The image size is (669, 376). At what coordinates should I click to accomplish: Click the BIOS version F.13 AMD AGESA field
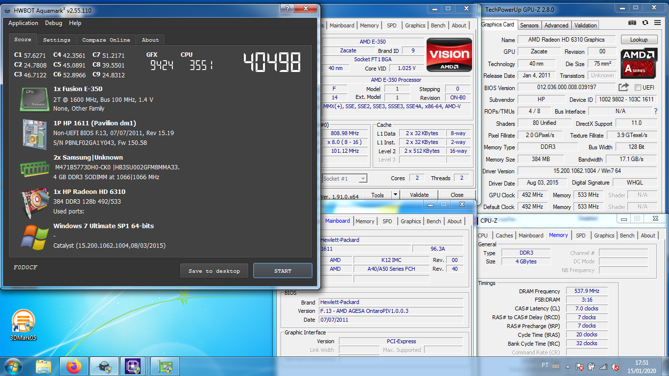click(x=391, y=311)
